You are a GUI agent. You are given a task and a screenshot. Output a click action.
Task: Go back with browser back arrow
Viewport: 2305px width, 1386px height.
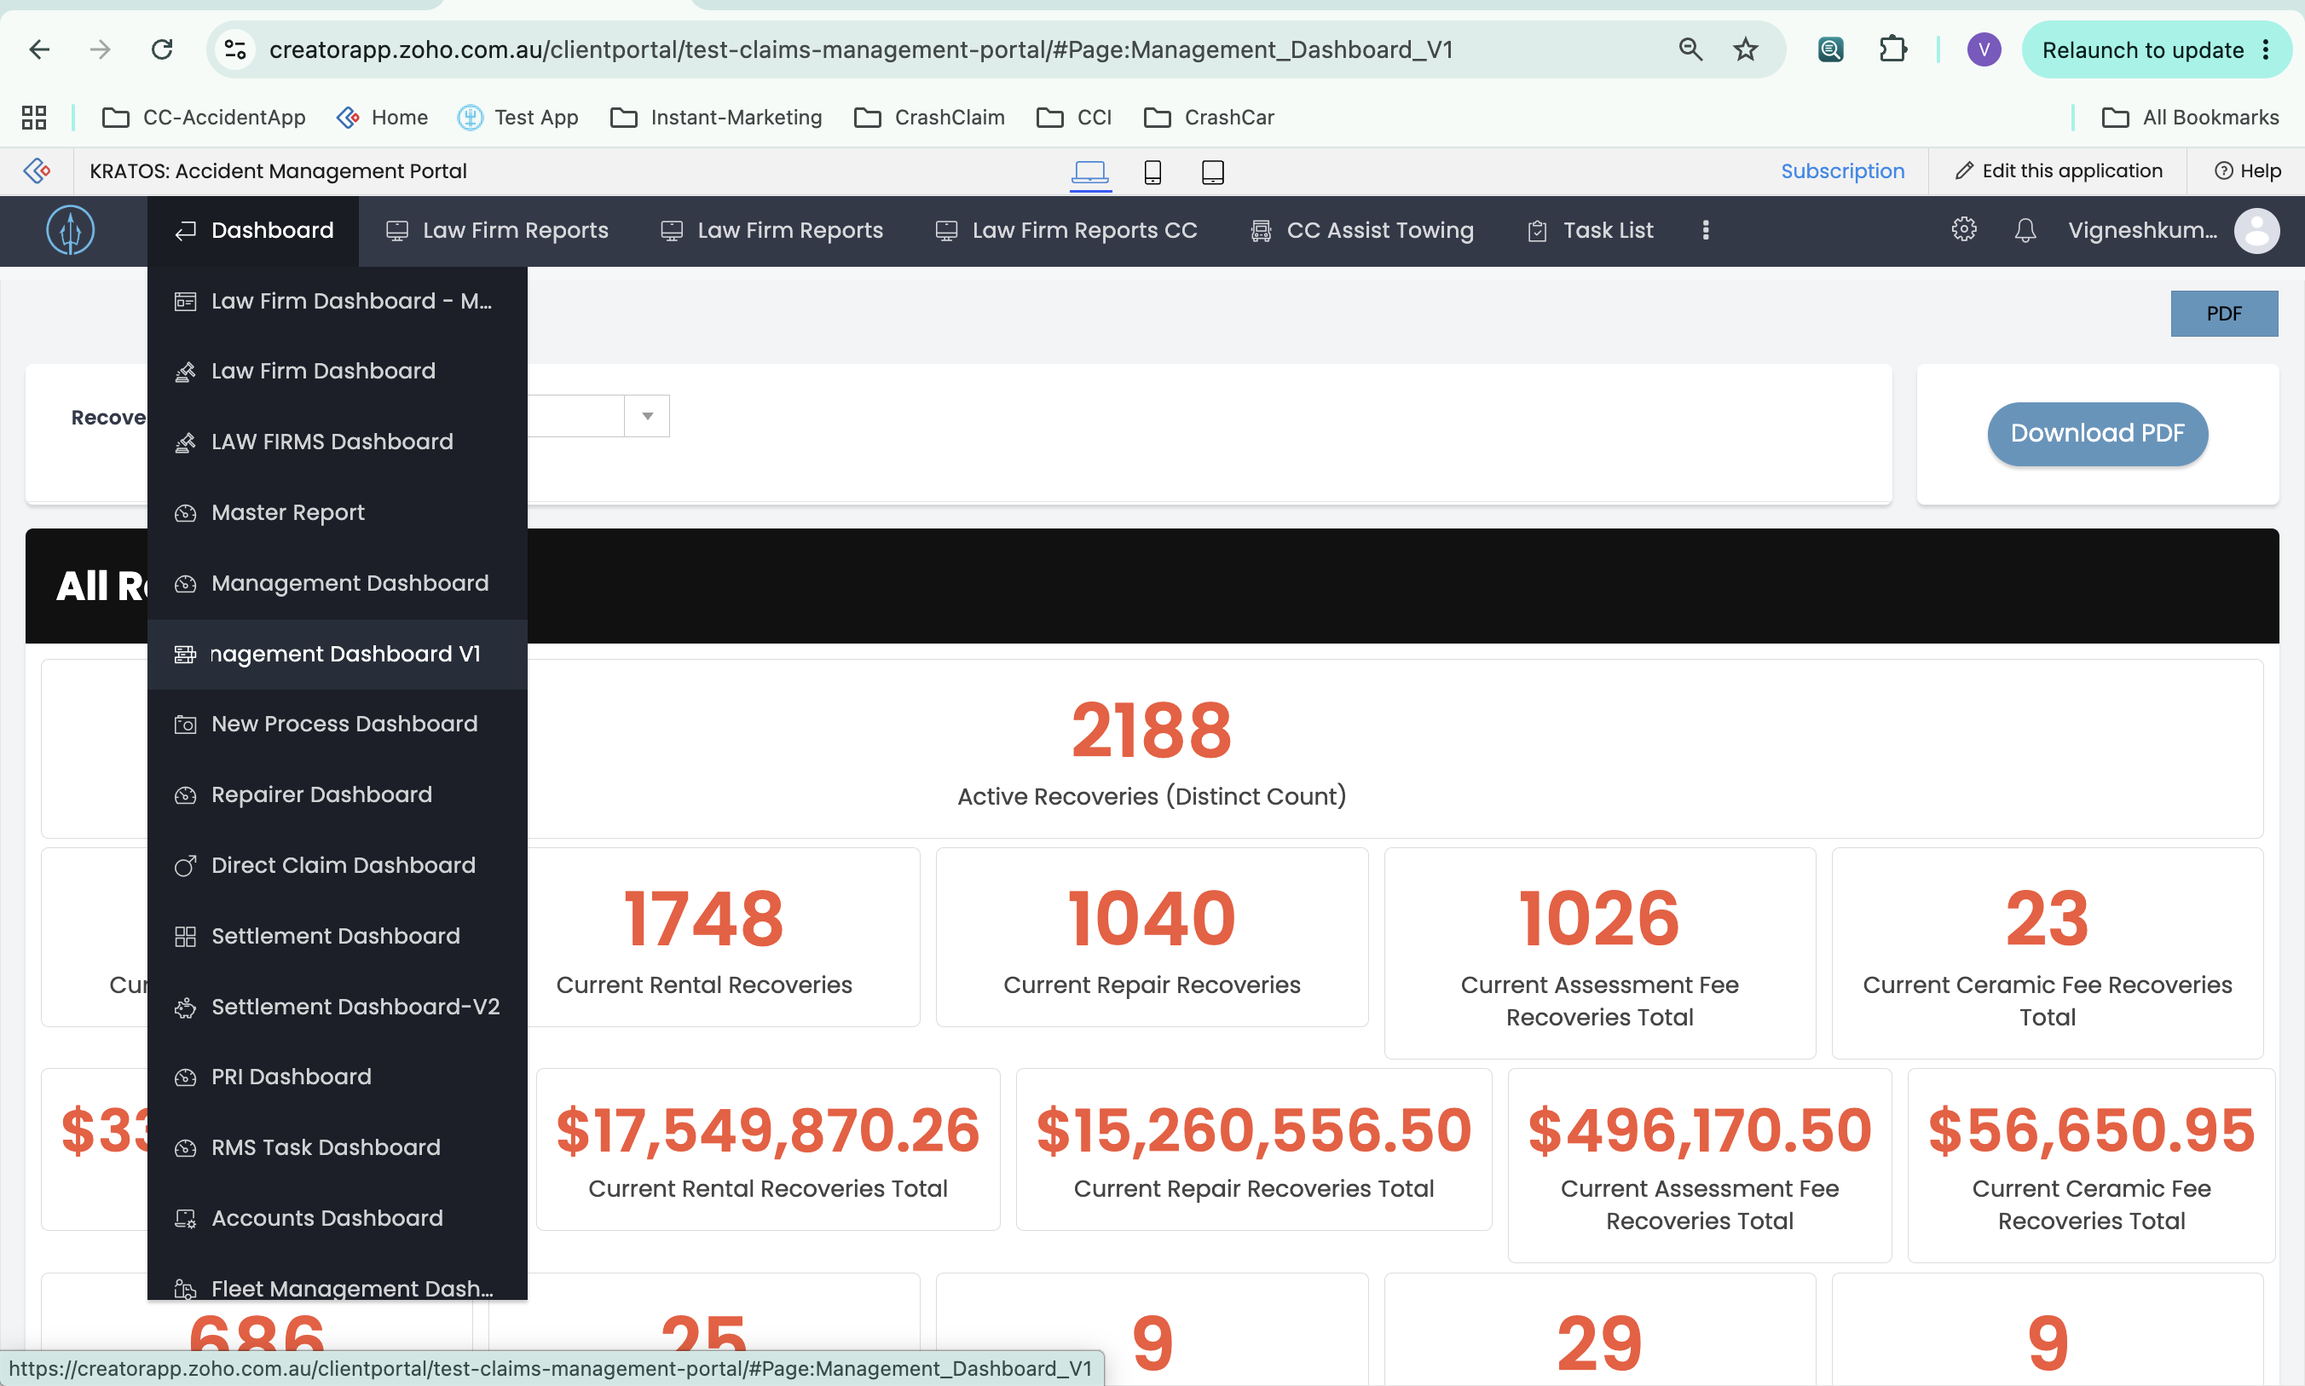[x=39, y=49]
